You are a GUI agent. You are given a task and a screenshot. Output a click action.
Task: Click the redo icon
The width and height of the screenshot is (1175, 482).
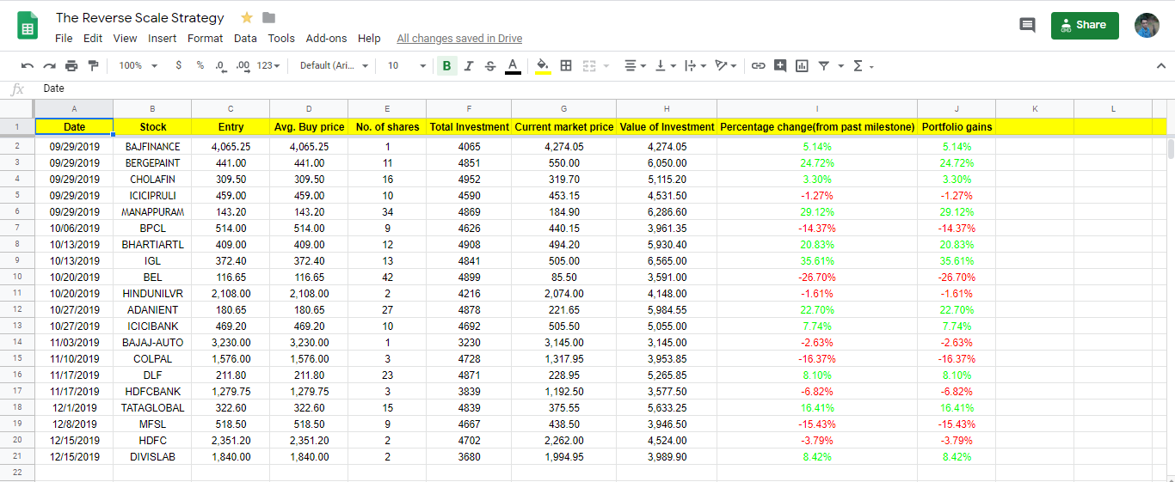point(49,65)
